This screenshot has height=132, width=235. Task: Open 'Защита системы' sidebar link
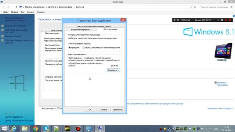tap(13, 36)
